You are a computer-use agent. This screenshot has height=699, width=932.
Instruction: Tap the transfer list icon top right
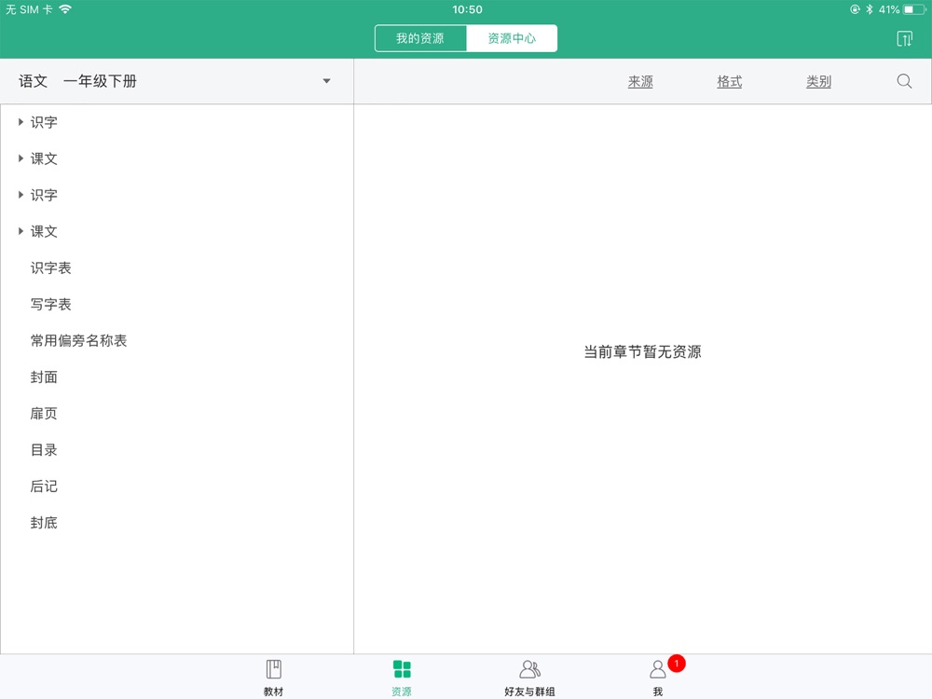[x=904, y=38]
